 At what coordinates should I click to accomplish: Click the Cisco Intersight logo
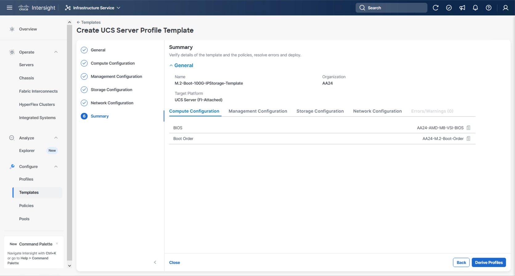pos(37,8)
